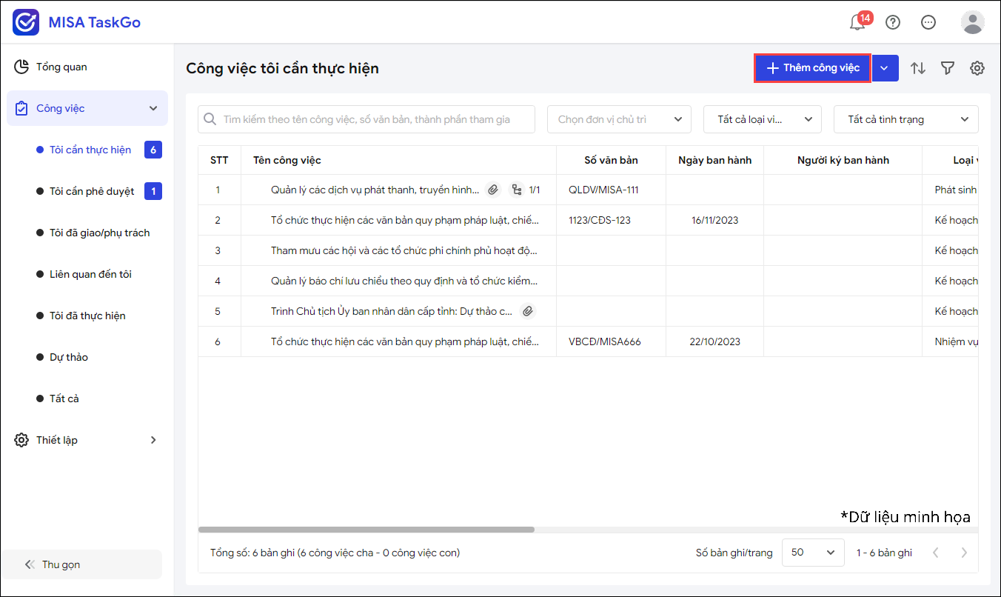This screenshot has height=597, width=1001.
Task: Click document number 1123/CĐS-123
Action: (600, 220)
